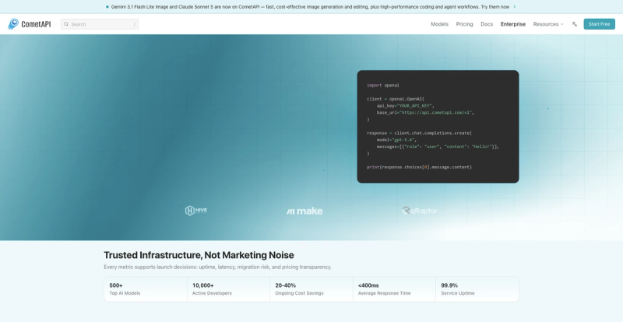This screenshot has width=623, height=322.
Task: Focus the Search input field
Action: tap(100, 24)
